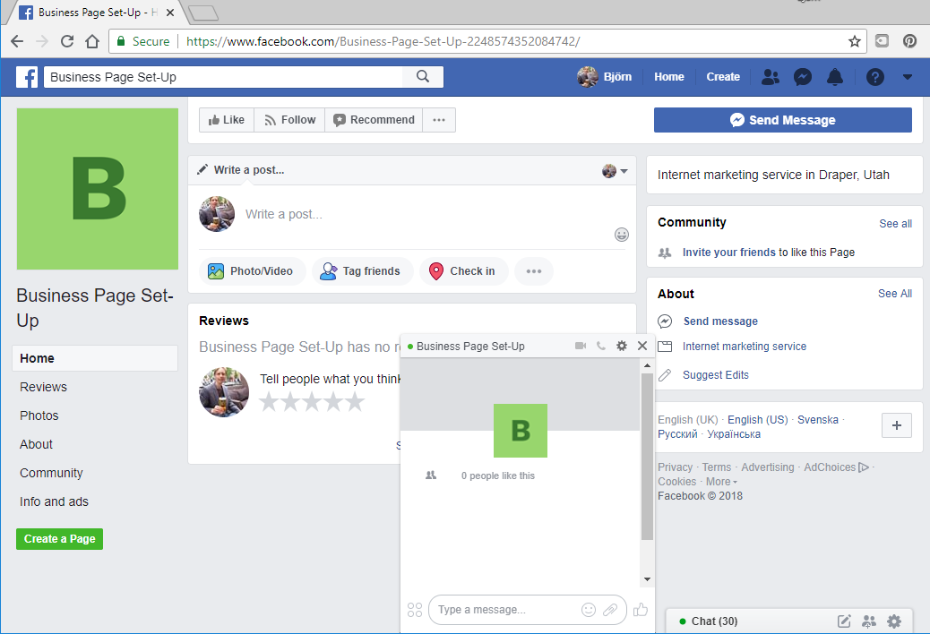Open the Messenger icon in the header
The height and width of the screenshot is (634, 930).
click(x=803, y=77)
